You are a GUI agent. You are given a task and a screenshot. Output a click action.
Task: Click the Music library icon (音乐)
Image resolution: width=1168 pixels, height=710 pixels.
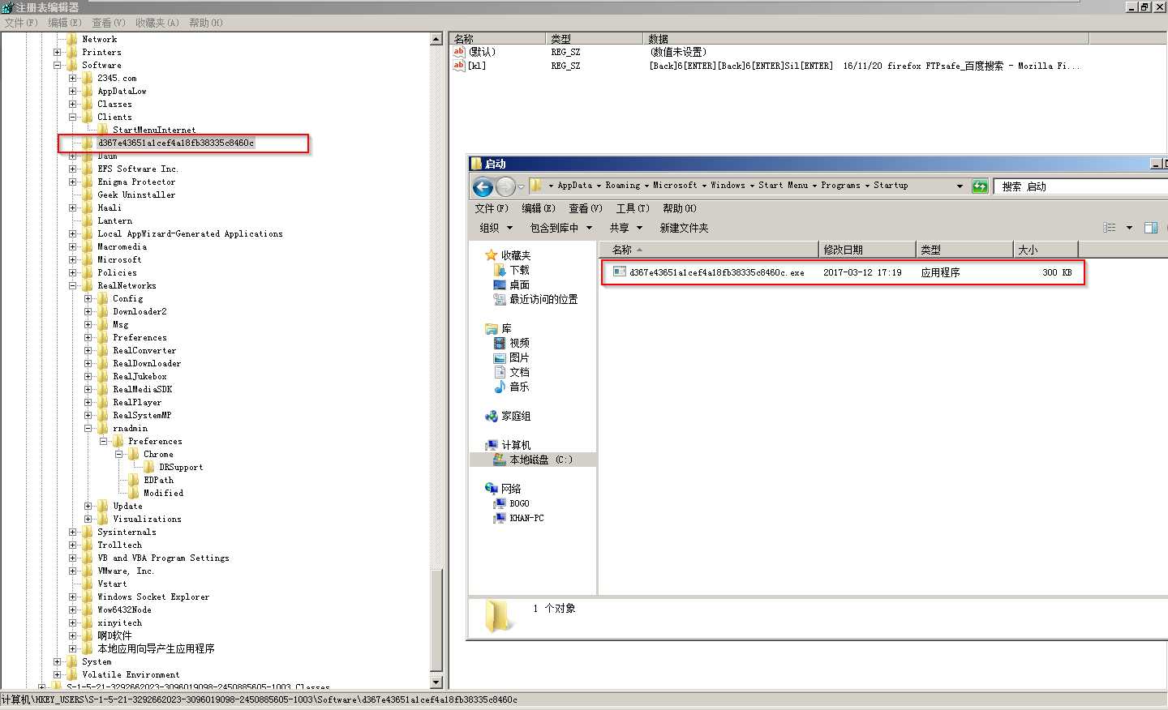(x=500, y=387)
